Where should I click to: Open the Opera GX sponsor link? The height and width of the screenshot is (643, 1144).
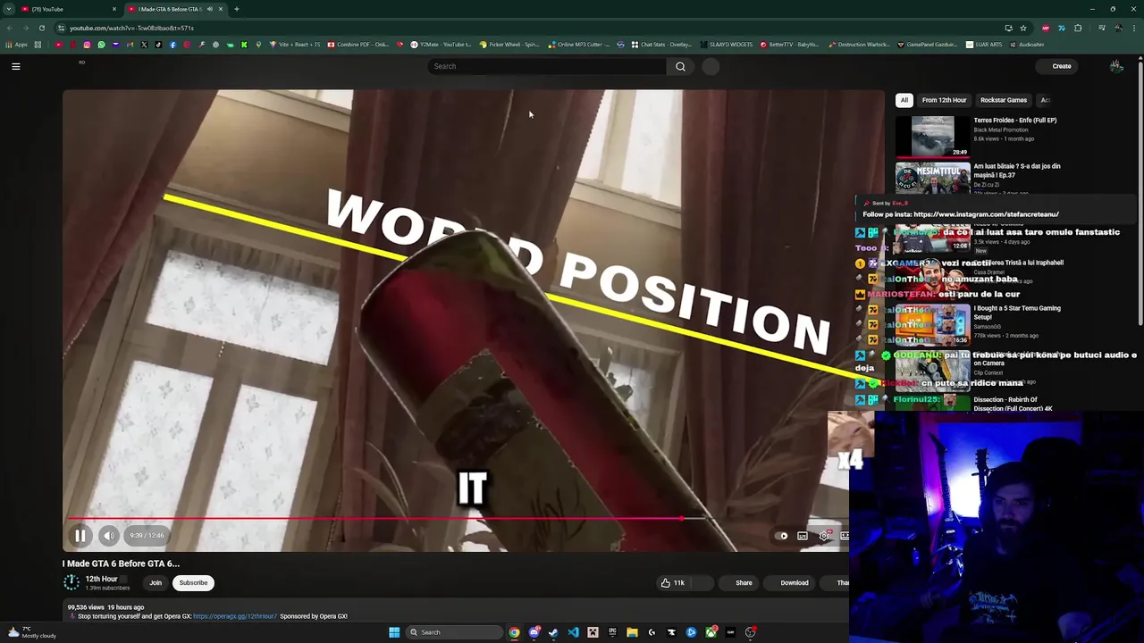(235, 616)
